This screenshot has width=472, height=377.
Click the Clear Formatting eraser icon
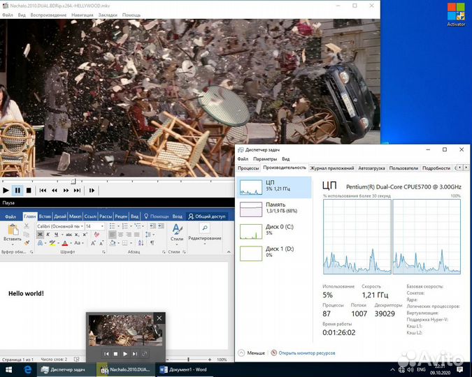click(x=96, y=234)
